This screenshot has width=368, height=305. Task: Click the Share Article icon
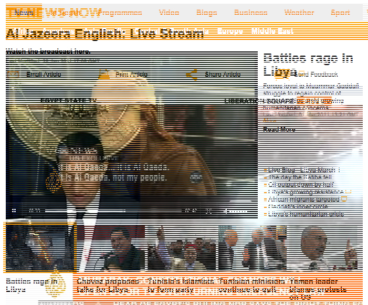[x=192, y=75]
